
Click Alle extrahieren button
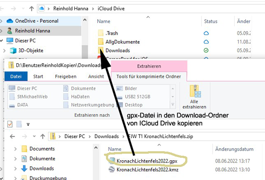click(x=194, y=97)
